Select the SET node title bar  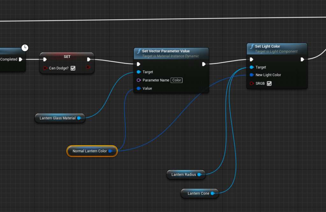[67, 56]
